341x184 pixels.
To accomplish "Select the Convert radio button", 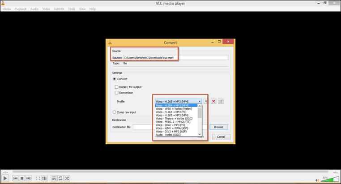I will [x=115, y=79].
